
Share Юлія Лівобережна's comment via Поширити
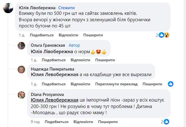pyautogui.click(x=93, y=35)
